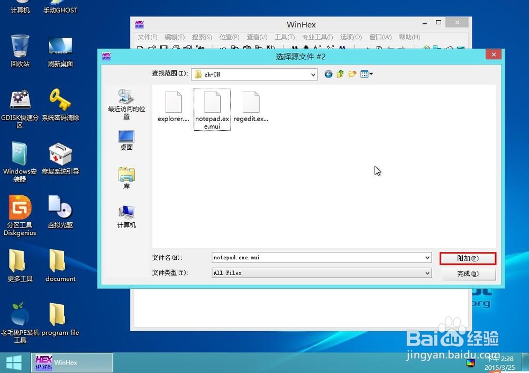Open Windows安装器 desktop icon
Image resolution: width=529 pixels, height=373 pixels.
(20, 162)
